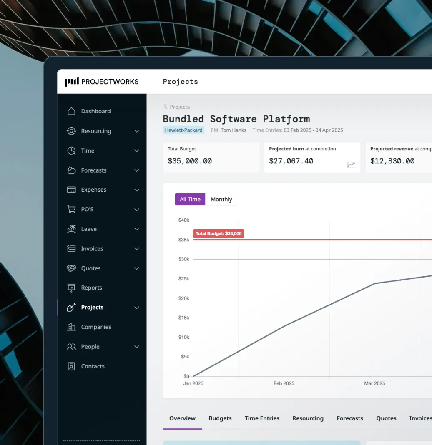The width and height of the screenshot is (432, 445).
Task: Open Expenses using its card icon
Action: [x=72, y=190]
